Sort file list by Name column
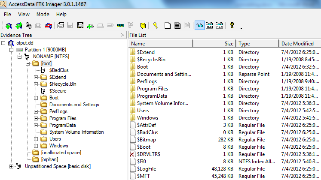The image size is (321, 180). tap(161, 44)
